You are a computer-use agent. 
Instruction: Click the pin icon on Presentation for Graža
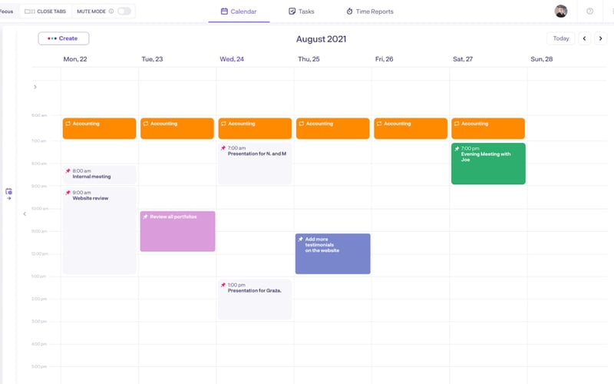[x=223, y=285]
